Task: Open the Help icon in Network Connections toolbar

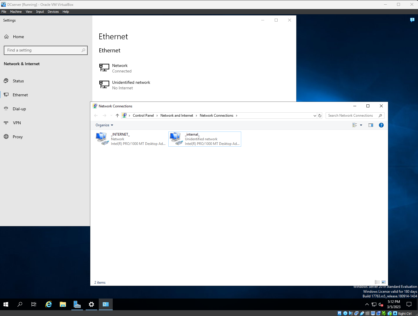Action: [x=381, y=125]
